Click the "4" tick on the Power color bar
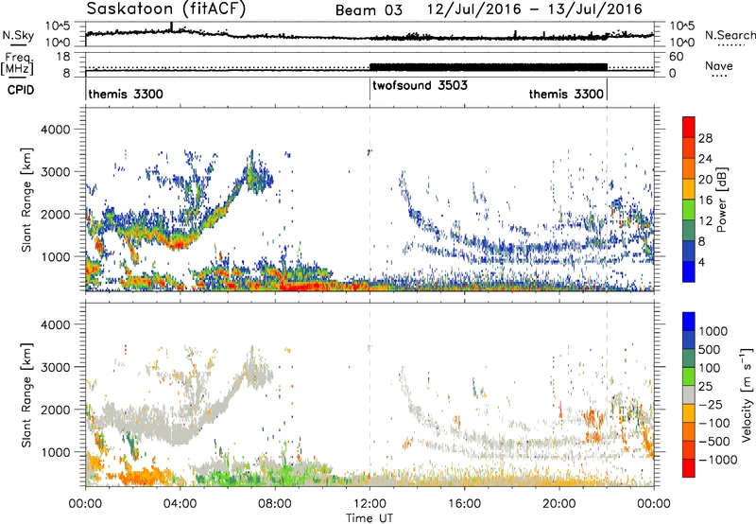Viewport: 756px width, 524px height. point(702,262)
